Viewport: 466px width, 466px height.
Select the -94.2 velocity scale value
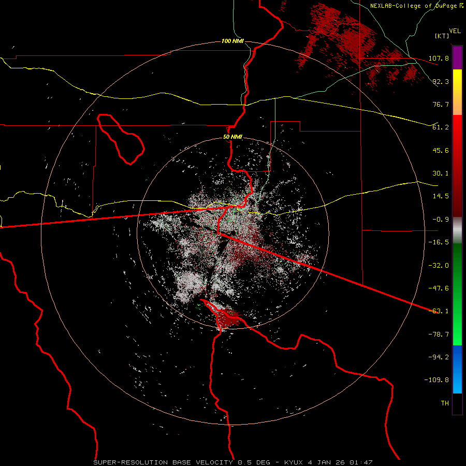point(439,357)
